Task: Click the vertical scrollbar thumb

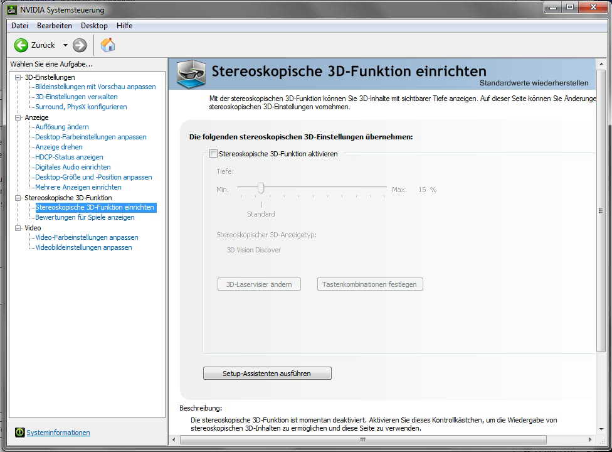Action: pyautogui.click(x=601, y=211)
